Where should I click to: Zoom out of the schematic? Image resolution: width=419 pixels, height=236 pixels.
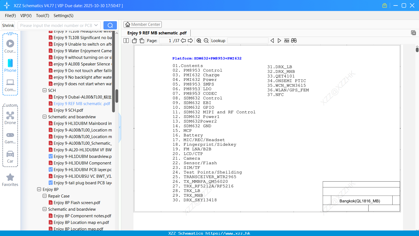point(206,41)
